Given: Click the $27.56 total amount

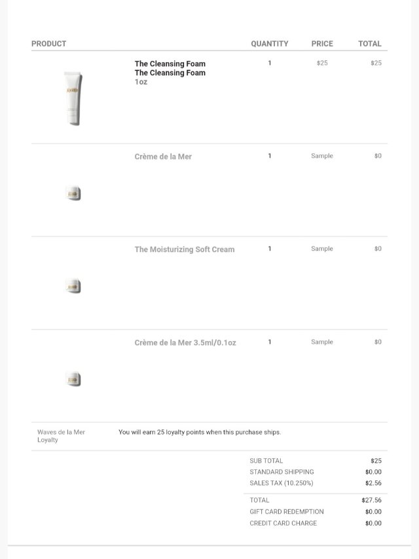Looking at the screenshot, I should coord(371,500).
